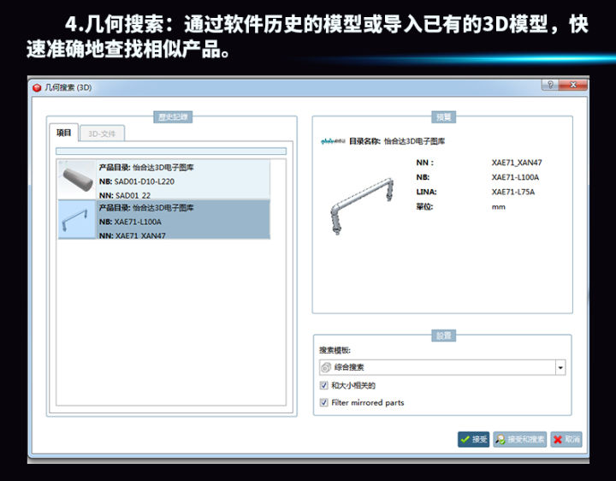Open the 搜索模板 dropdown arrow
Image resolution: width=616 pixels, height=481 pixels.
560,367
